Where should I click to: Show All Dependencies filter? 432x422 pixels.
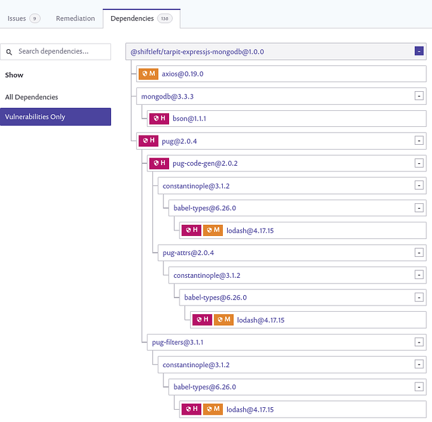[x=31, y=97]
